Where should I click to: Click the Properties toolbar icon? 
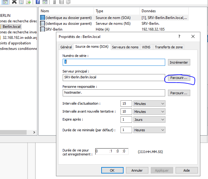click(x=21, y=2)
